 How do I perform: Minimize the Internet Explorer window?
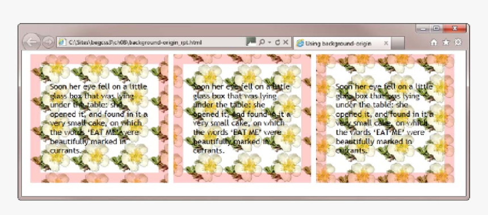click(x=423, y=28)
